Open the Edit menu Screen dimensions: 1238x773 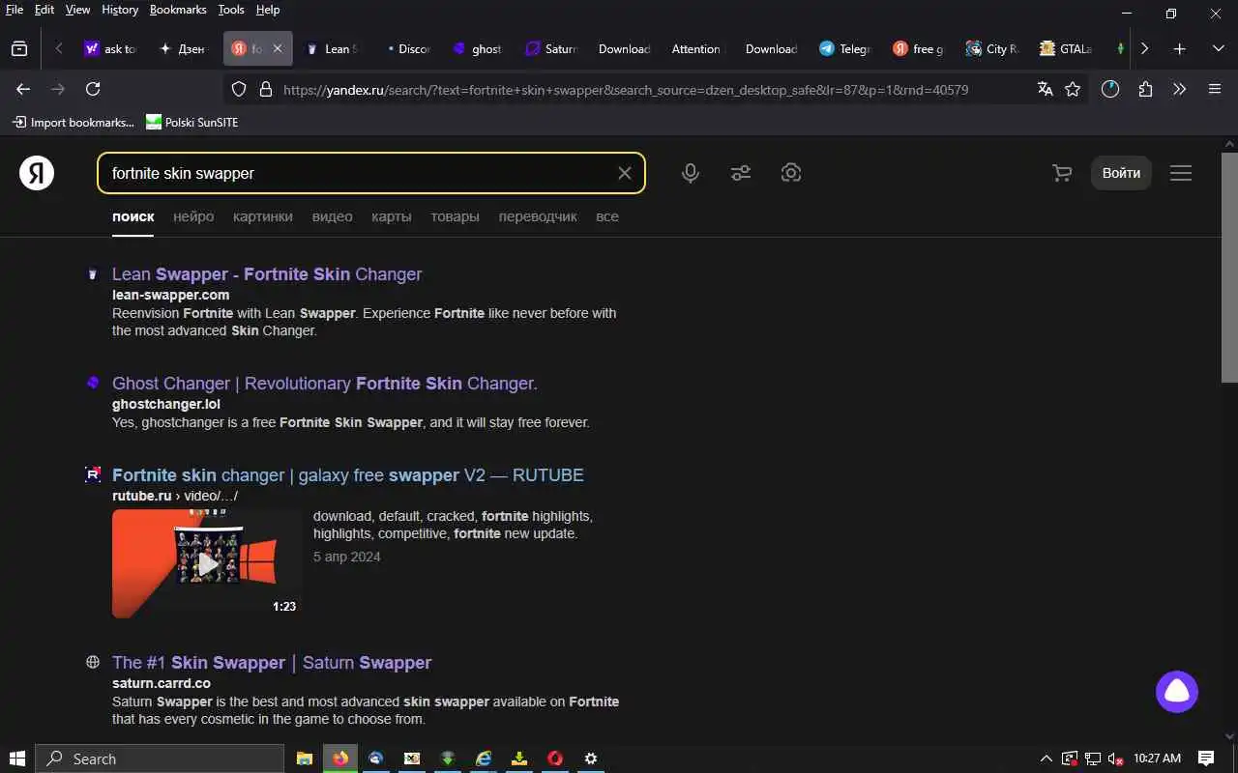44,10
